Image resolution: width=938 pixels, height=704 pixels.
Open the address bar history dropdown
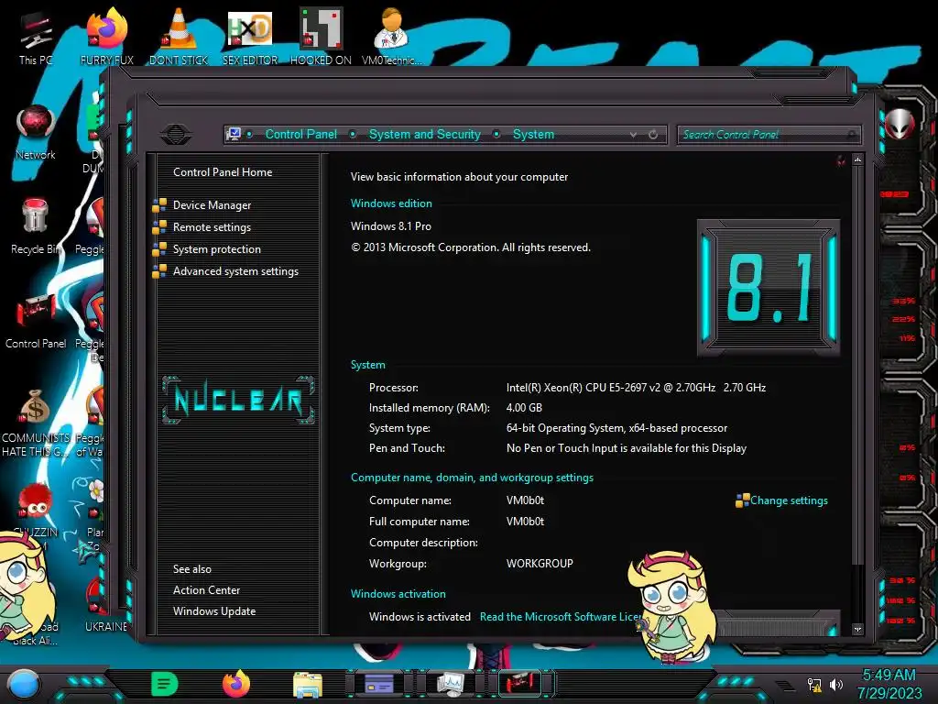tap(633, 135)
